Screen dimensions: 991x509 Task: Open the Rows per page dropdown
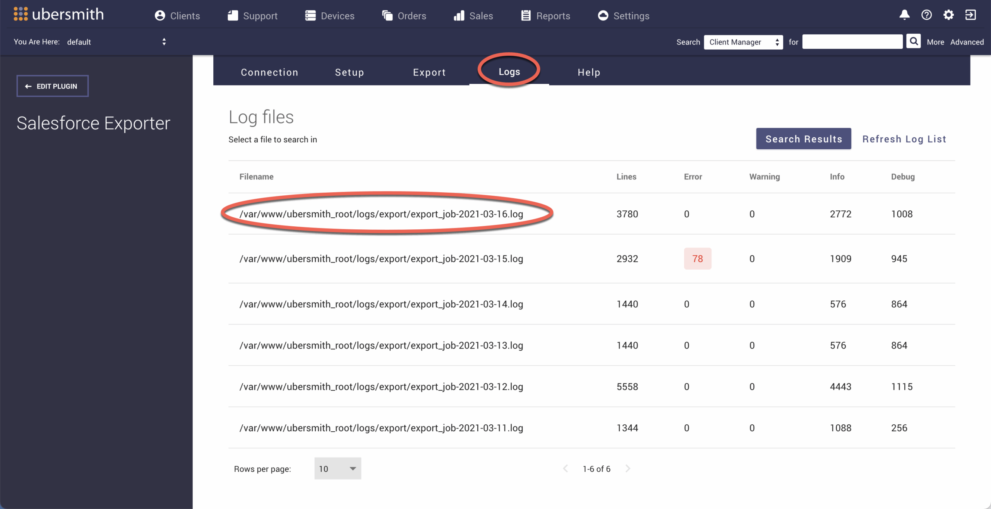(338, 468)
